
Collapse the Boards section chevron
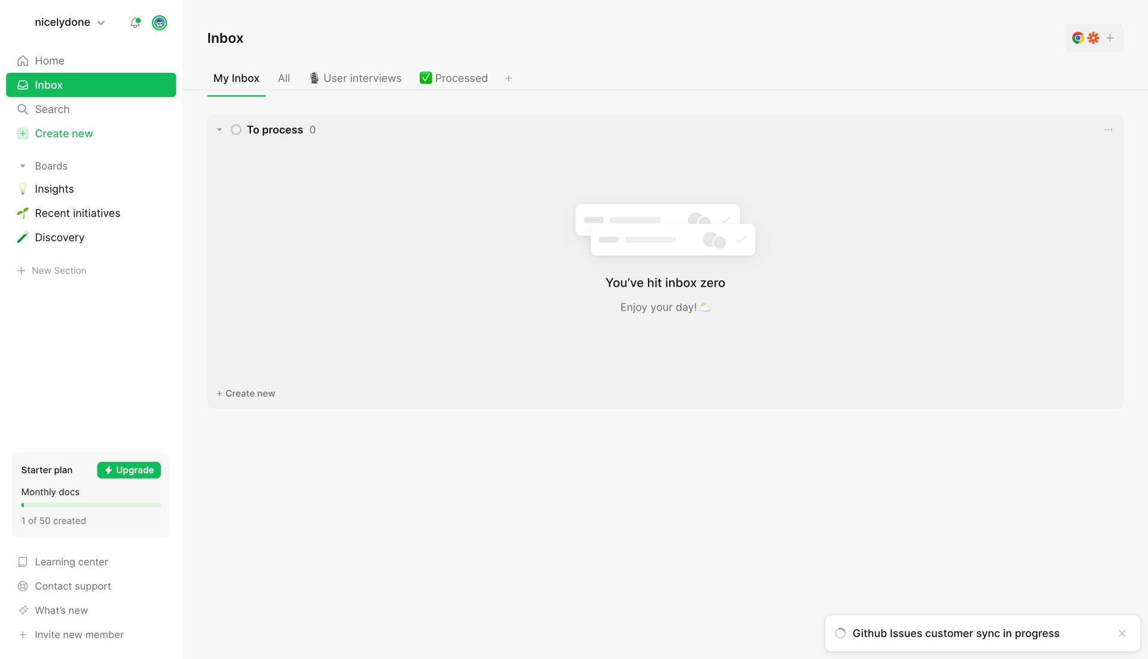pyautogui.click(x=23, y=165)
